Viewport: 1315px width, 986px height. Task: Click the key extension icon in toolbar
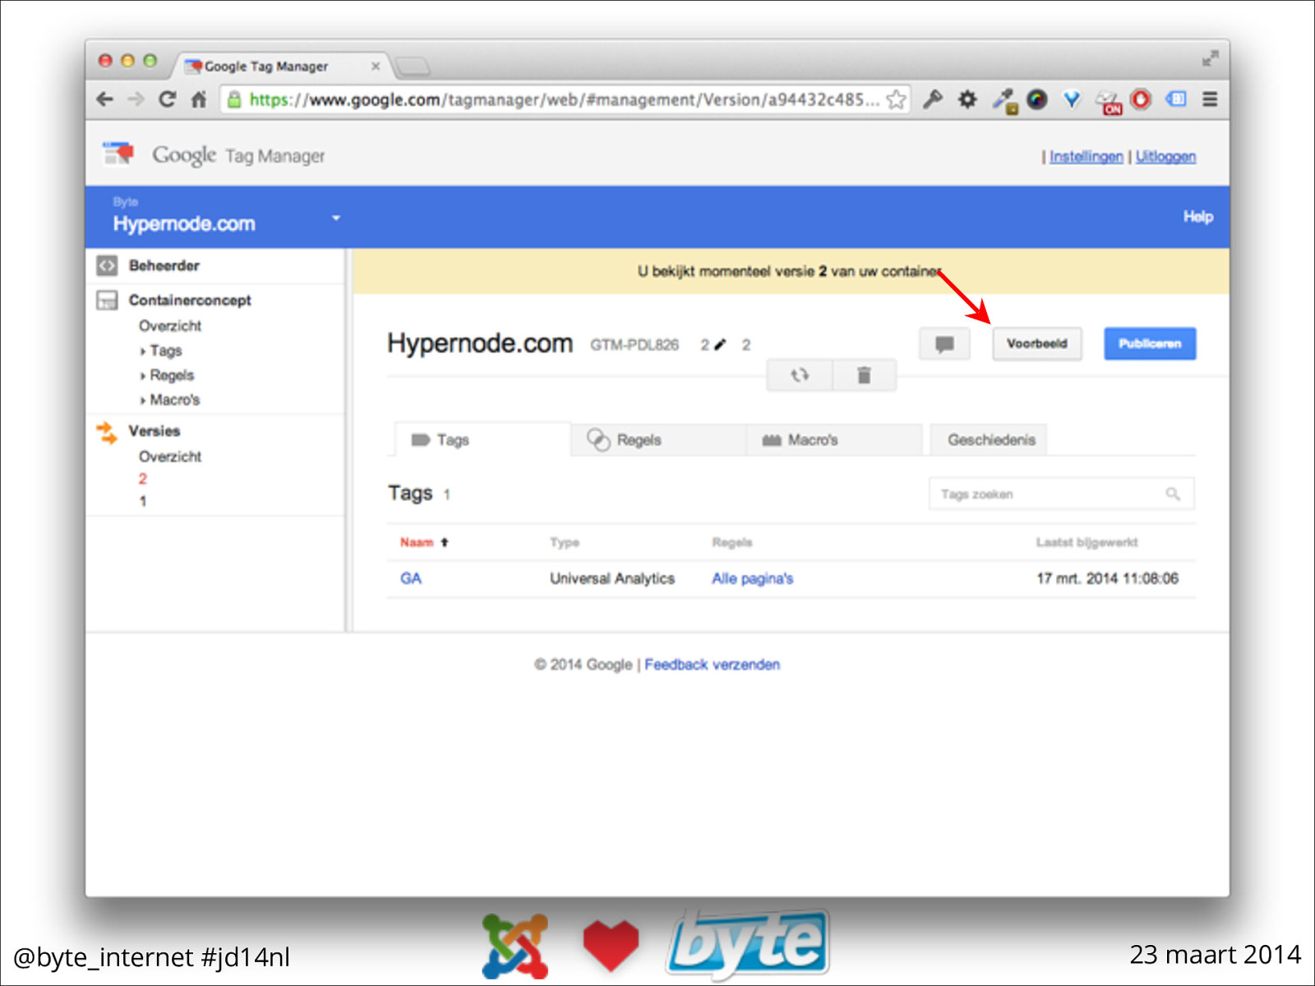(932, 99)
